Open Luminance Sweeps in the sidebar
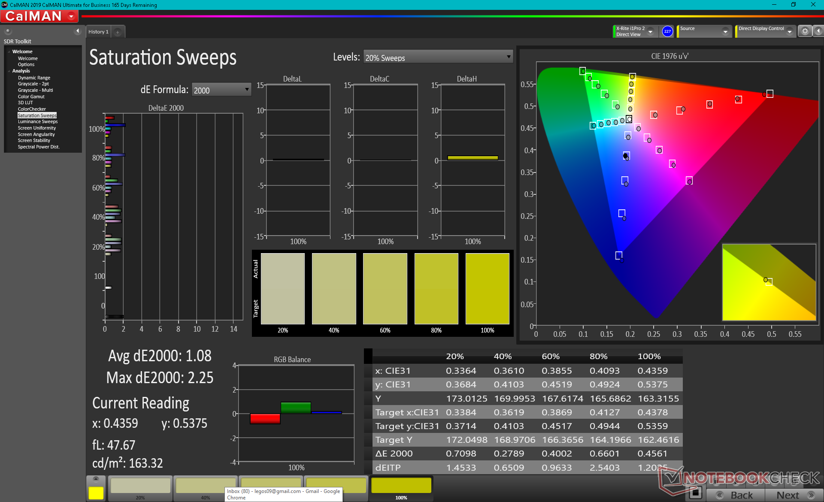 pos(37,121)
